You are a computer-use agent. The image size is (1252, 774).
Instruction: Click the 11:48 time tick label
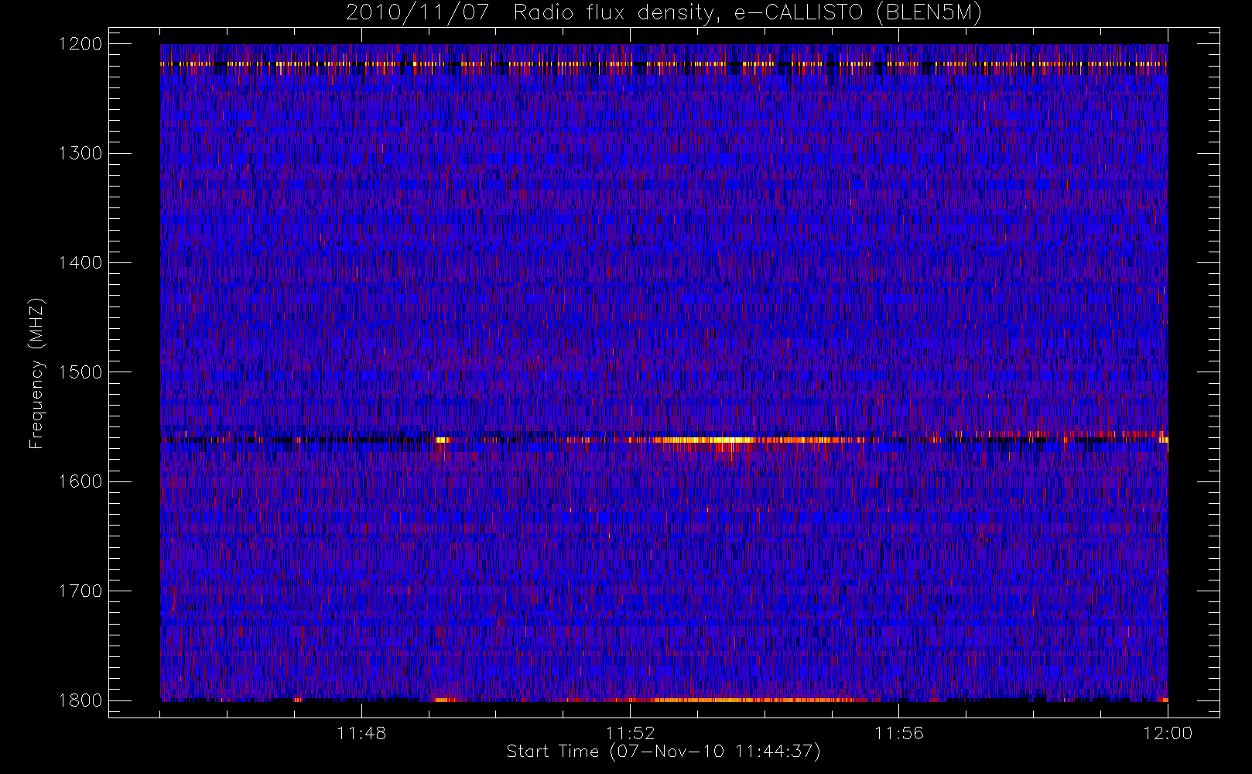361,733
